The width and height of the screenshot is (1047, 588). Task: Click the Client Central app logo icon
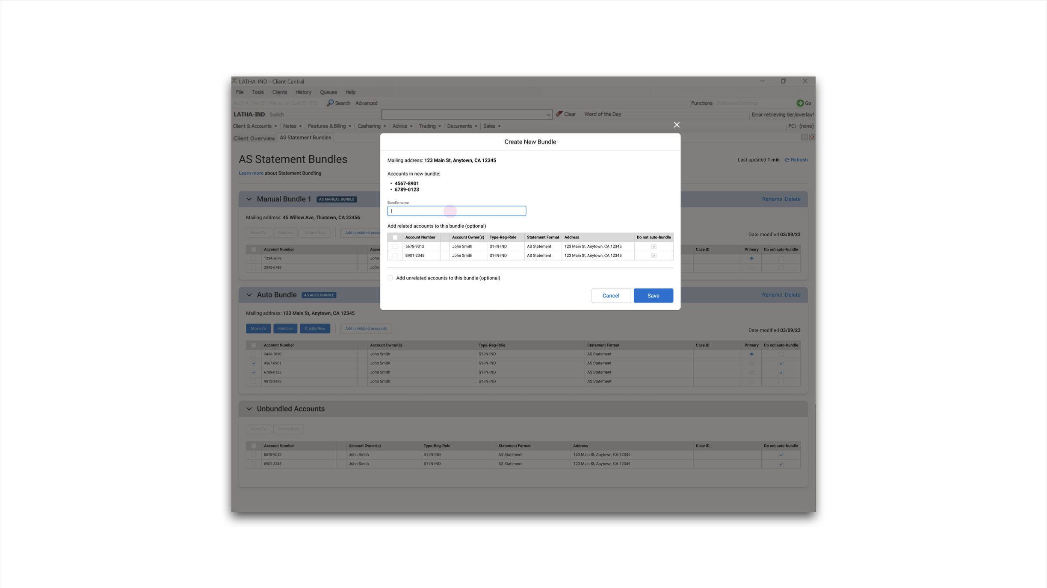point(234,81)
